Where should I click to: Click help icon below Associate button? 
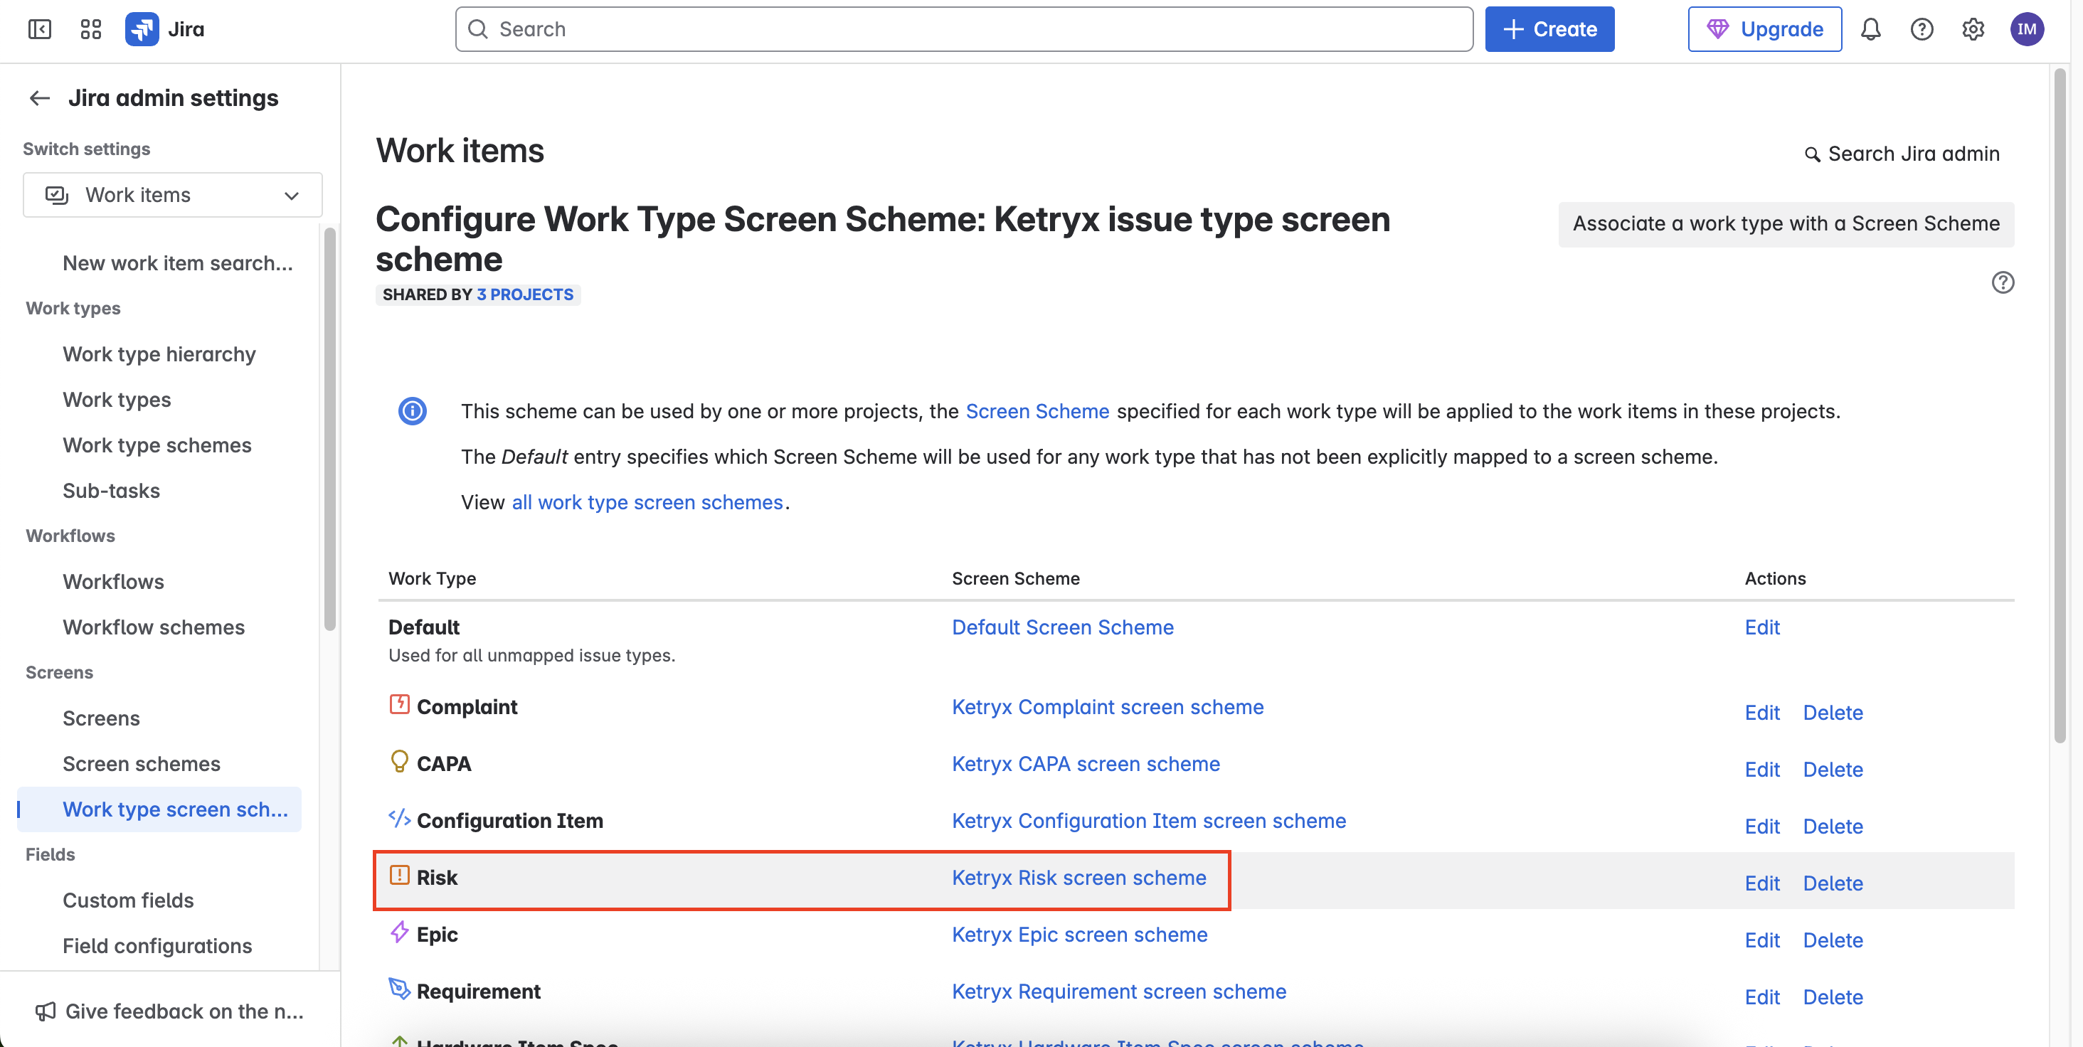[x=2002, y=282]
